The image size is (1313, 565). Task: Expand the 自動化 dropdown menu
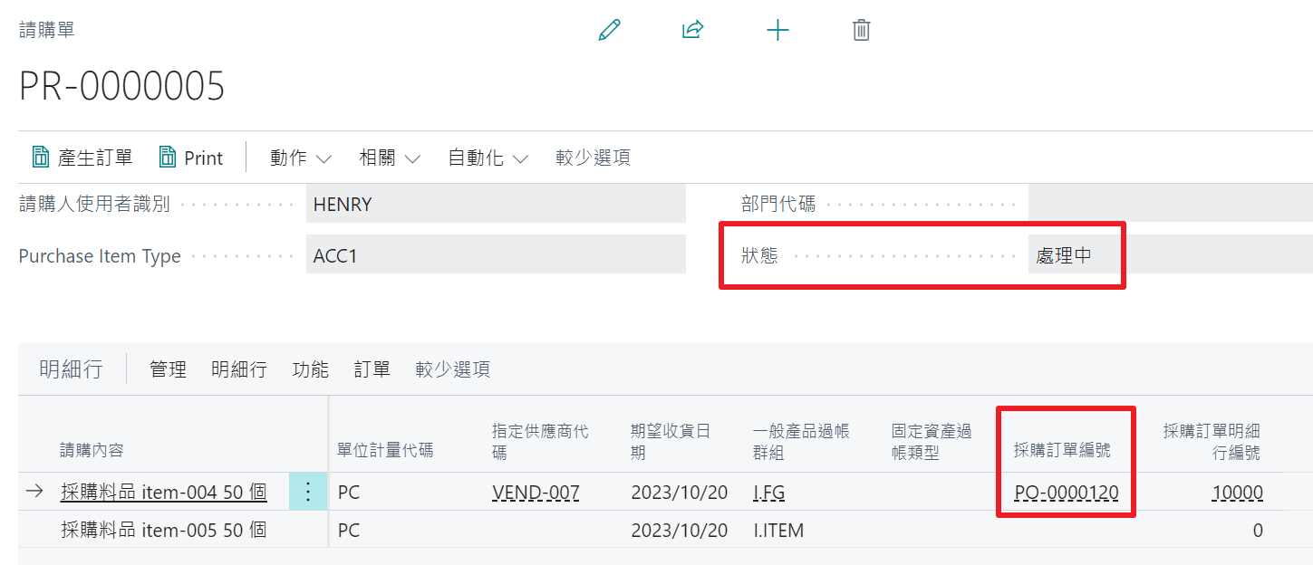point(488,158)
